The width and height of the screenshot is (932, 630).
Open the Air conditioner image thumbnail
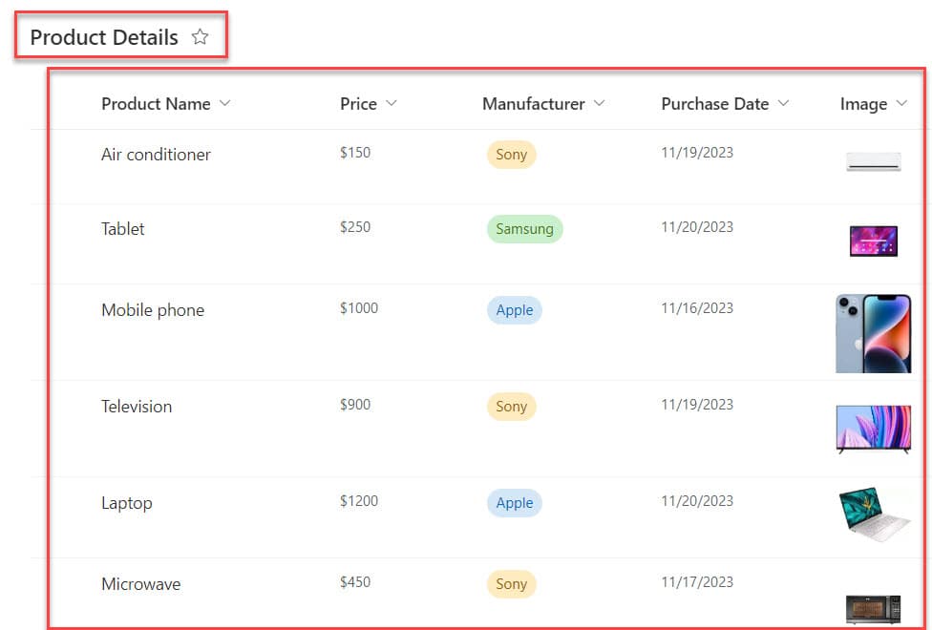click(873, 161)
